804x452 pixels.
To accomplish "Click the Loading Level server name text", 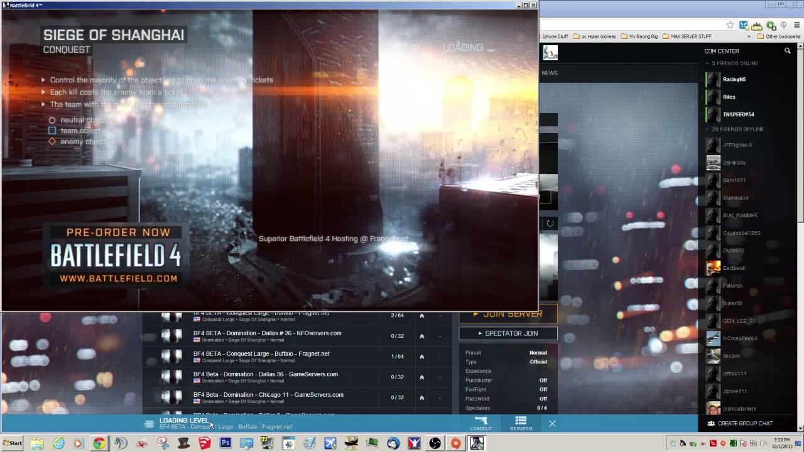I will (x=225, y=427).
